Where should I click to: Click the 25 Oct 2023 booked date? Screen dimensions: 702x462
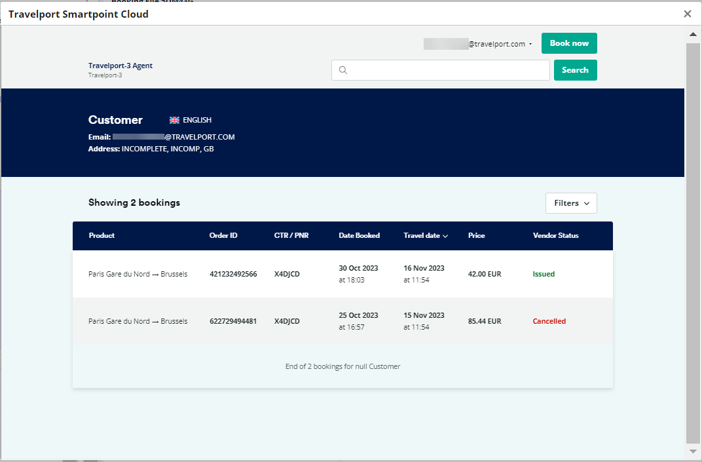coord(358,315)
